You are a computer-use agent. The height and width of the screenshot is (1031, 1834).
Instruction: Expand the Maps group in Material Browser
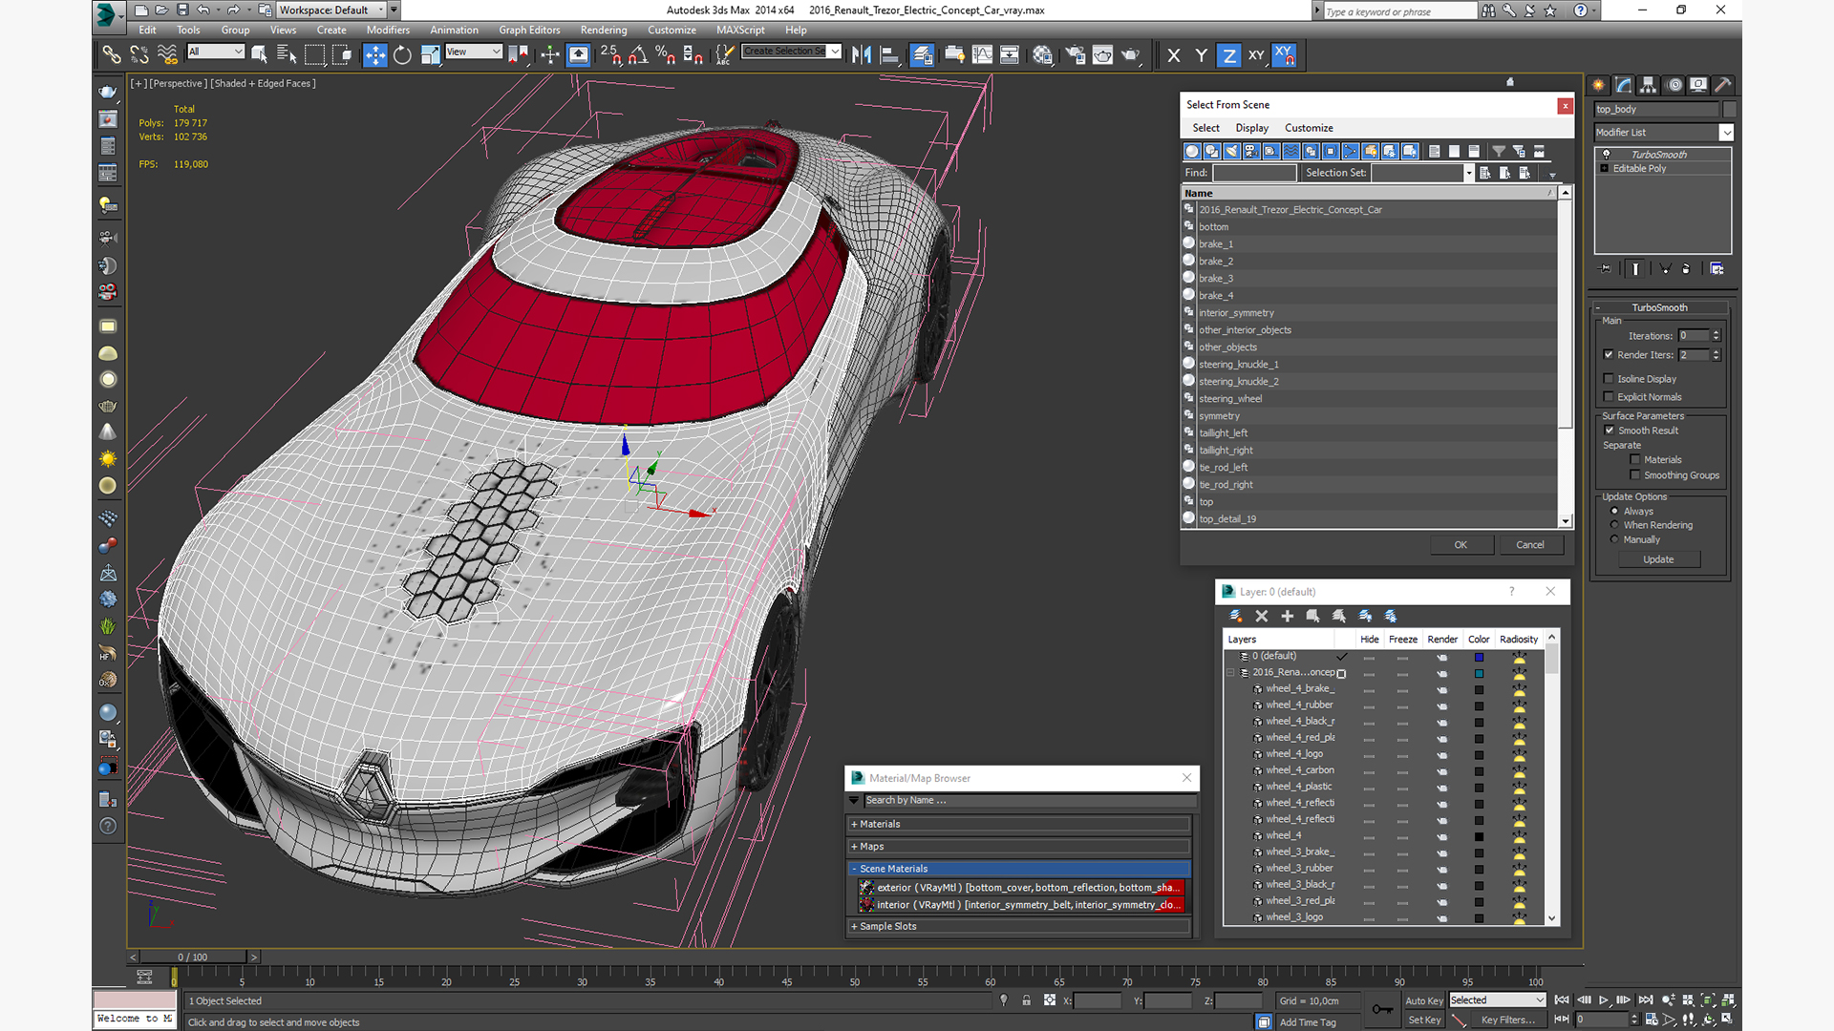pos(1019,847)
